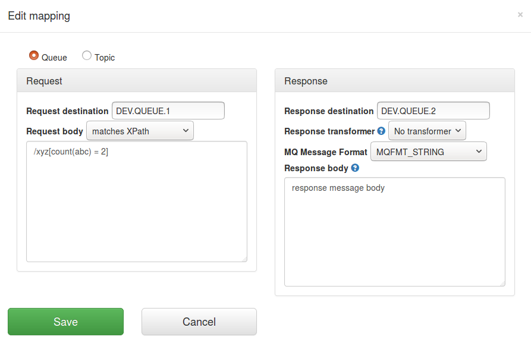This screenshot has width=531, height=343.
Task: Click the 'MQ Message Format' label
Action: coord(326,152)
